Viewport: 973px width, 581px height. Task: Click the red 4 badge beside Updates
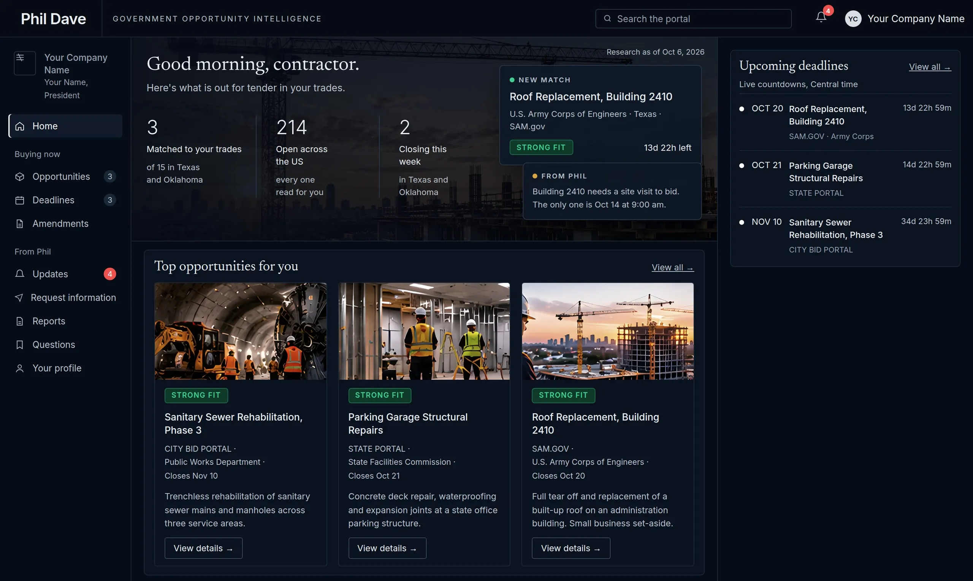tap(110, 274)
